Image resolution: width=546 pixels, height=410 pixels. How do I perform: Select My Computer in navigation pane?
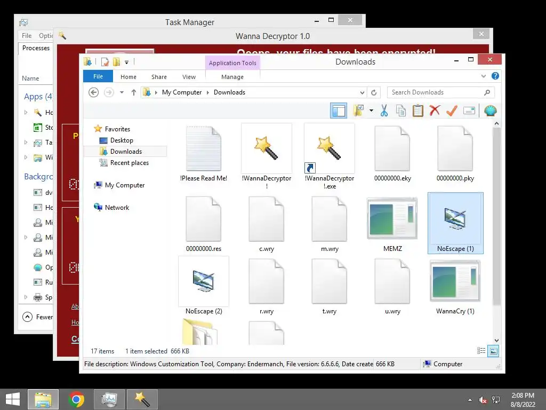(x=125, y=185)
